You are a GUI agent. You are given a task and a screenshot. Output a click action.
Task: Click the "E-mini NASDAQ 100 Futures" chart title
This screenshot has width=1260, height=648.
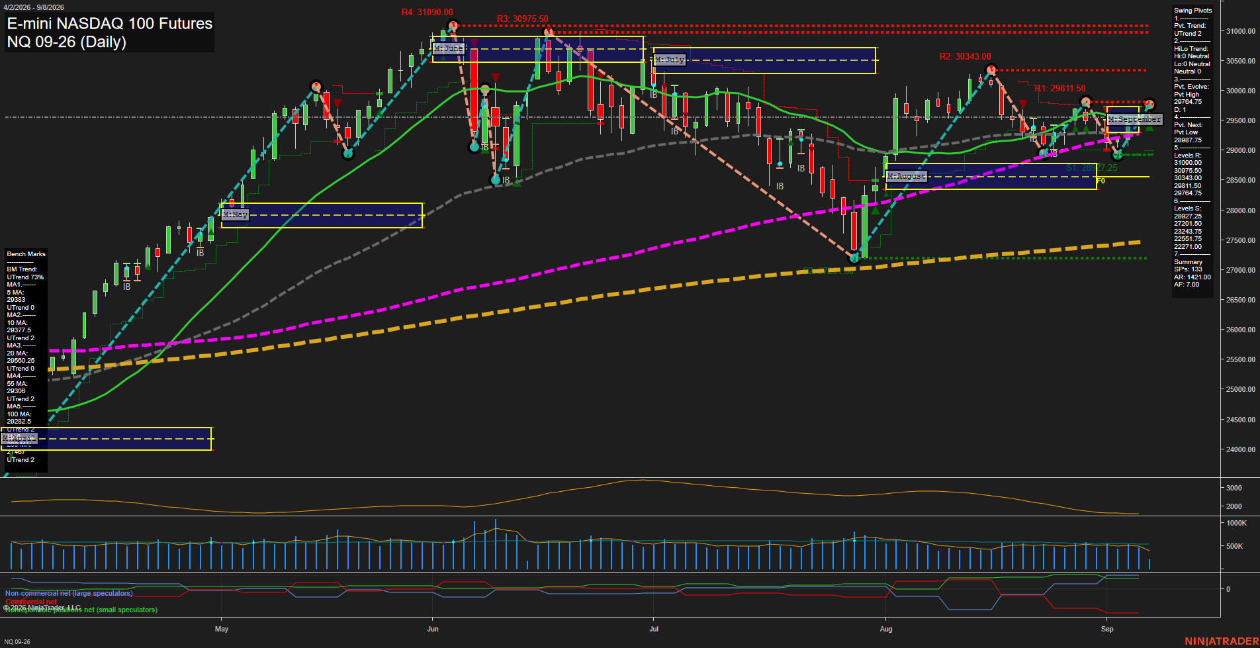coord(110,23)
